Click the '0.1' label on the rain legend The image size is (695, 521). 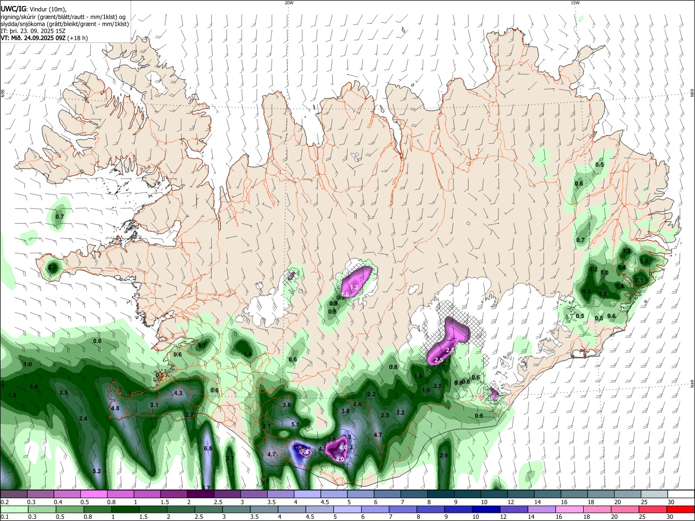tap(4, 517)
